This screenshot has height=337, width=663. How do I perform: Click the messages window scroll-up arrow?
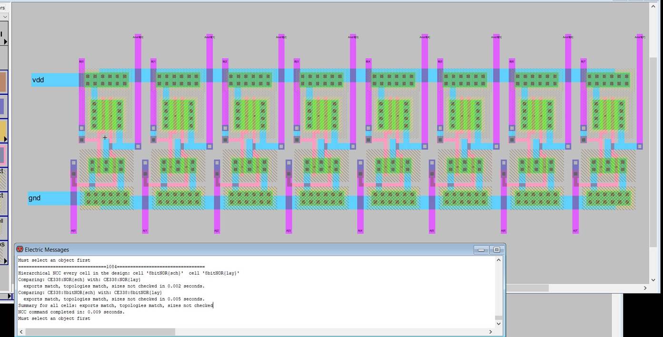[499, 260]
